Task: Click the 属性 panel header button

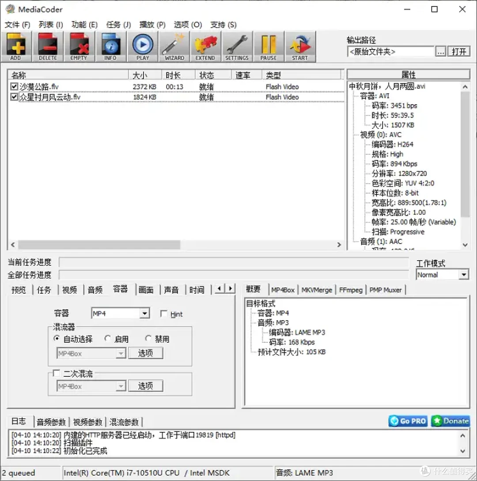Action: tap(408, 75)
